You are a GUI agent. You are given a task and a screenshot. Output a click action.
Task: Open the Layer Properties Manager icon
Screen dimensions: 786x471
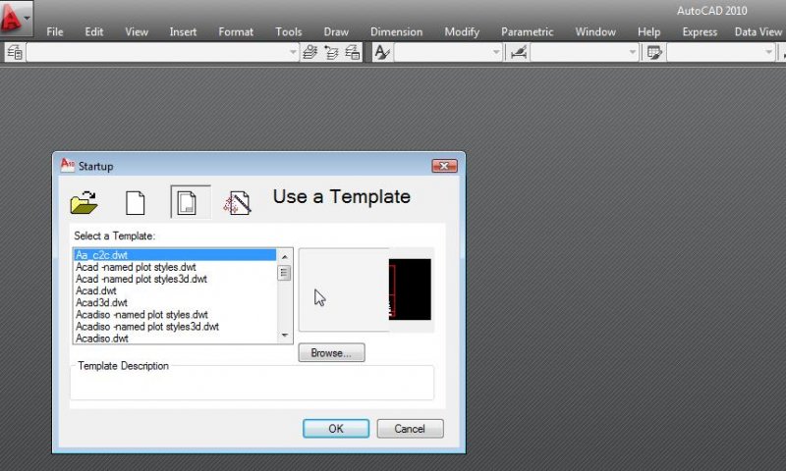[x=15, y=52]
